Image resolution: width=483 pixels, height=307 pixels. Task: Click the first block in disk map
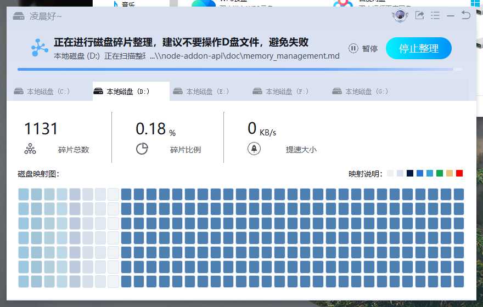[24, 194]
